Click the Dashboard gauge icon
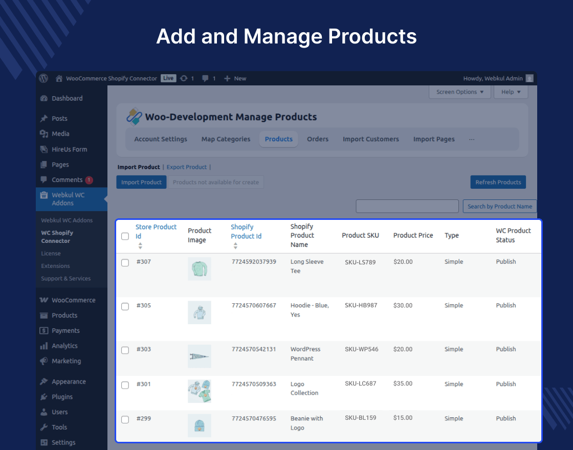This screenshot has height=450, width=573. click(x=44, y=98)
